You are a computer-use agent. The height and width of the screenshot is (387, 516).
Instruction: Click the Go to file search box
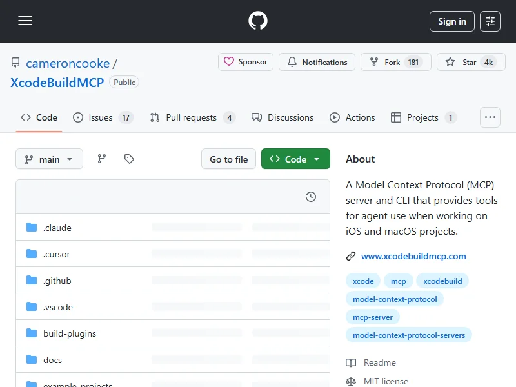pos(228,159)
